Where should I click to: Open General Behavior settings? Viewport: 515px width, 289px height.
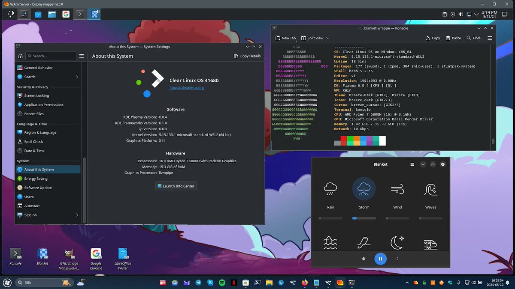(48, 68)
